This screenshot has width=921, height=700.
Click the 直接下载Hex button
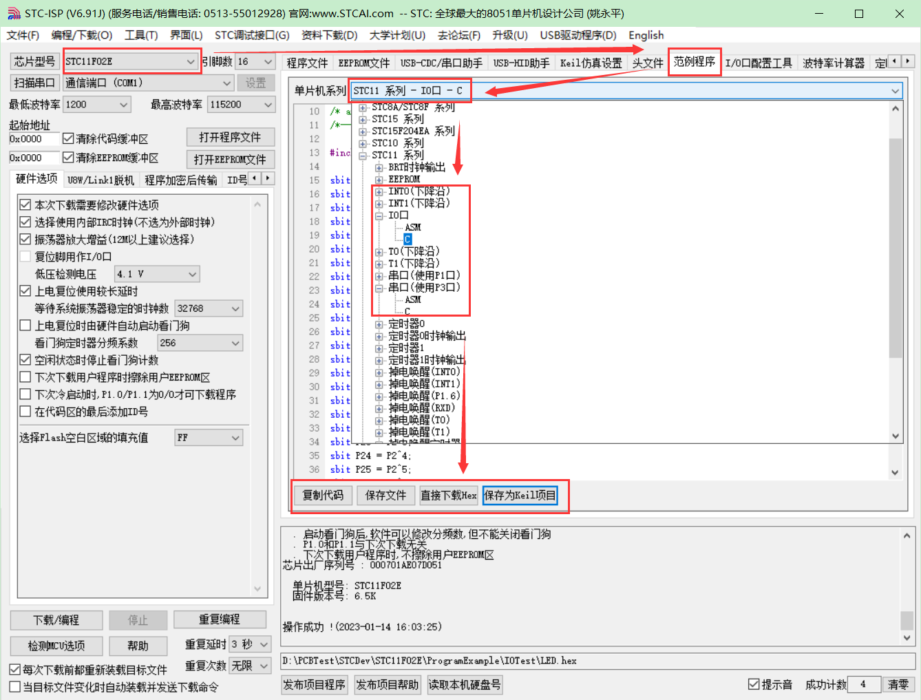pos(449,496)
